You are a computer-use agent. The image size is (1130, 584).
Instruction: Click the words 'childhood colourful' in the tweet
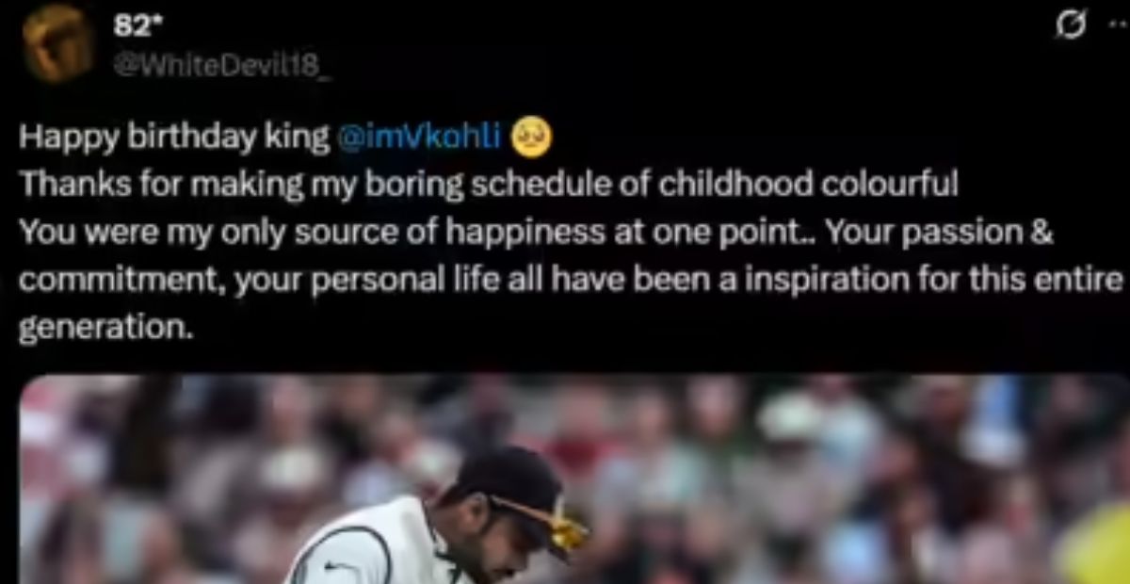(808, 185)
